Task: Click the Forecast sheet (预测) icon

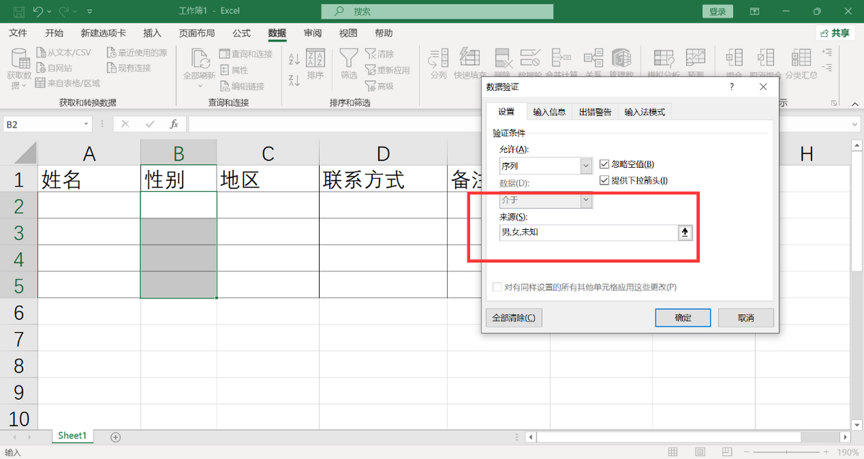Action: click(x=696, y=59)
